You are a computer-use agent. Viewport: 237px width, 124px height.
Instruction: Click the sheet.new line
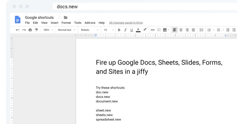[103, 110]
